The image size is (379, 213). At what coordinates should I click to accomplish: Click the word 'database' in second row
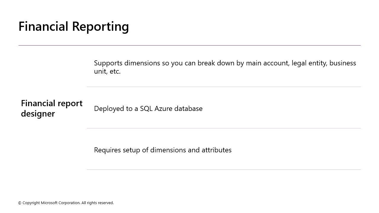point(188,109)
